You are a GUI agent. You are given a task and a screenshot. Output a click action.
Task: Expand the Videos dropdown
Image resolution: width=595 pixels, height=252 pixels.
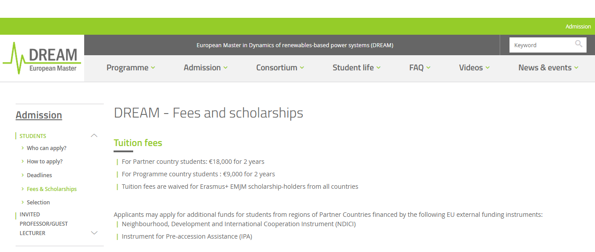474,68
